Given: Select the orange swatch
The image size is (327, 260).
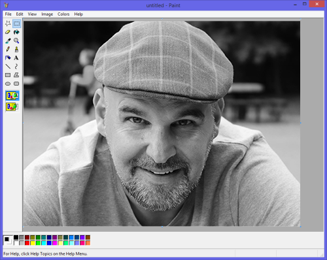Looking at the screenshot, I should click(88, 243).
